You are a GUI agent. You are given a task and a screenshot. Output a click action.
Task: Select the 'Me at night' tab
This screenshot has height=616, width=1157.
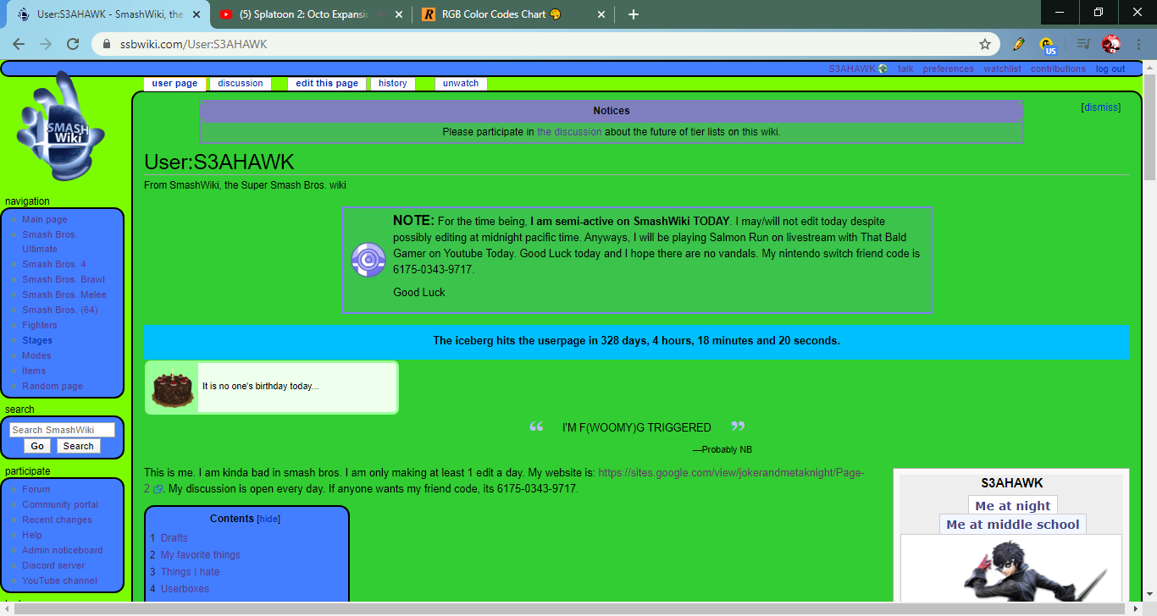[1012, 506]
